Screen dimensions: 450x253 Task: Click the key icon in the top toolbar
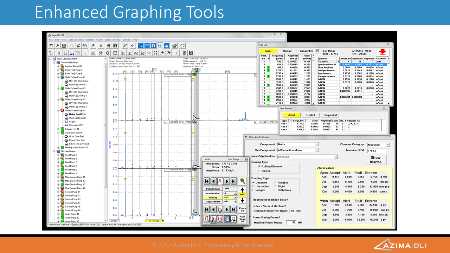pyautogui.click(x=93, y=45)
